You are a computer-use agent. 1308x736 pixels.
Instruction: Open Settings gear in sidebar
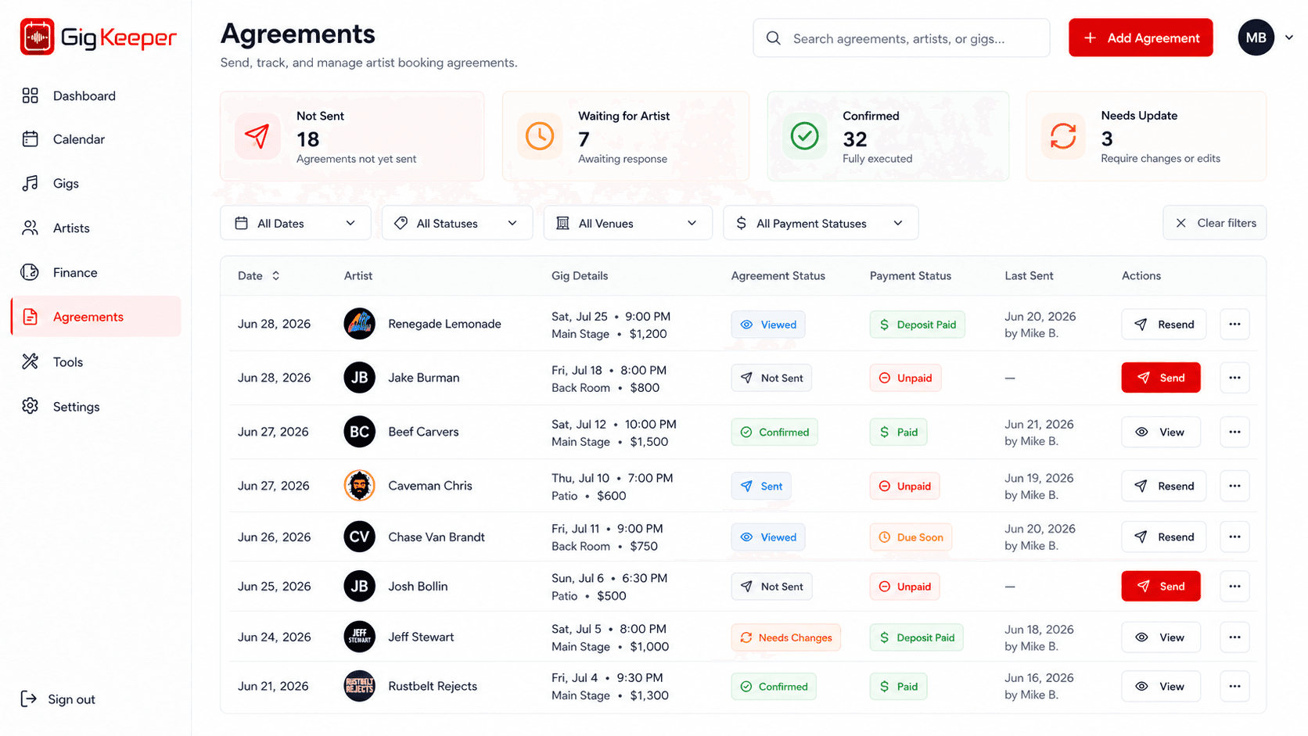pyautogui.click(x=31, y=406)
